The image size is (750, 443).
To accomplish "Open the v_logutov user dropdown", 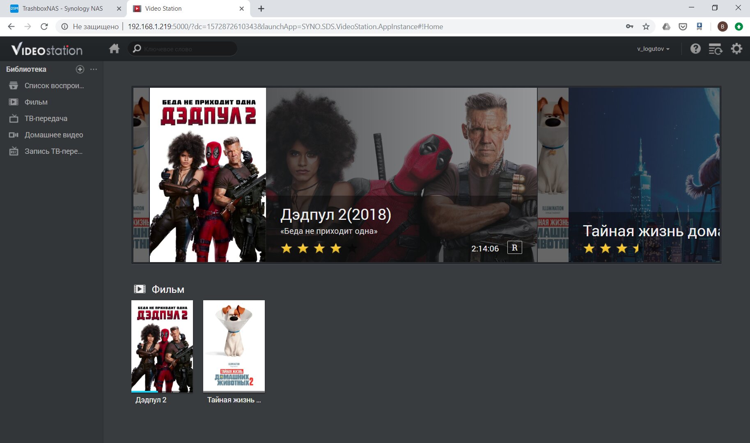I will click(653, 49).
